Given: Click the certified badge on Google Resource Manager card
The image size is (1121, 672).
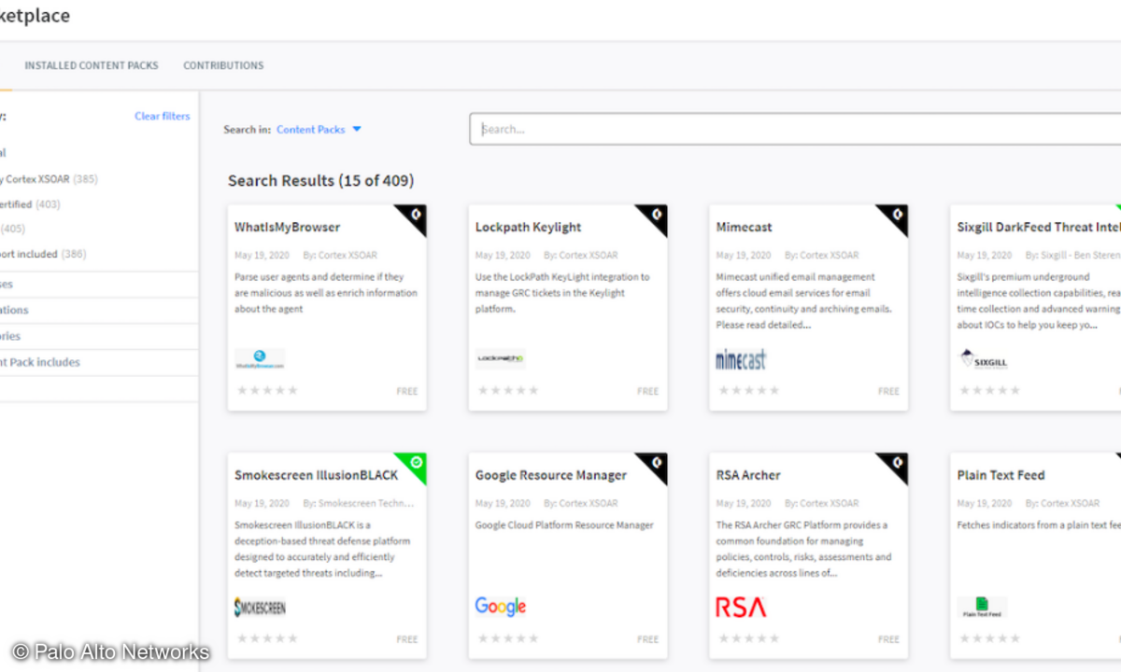Looking at the screenshot, I should coord(656,464).
